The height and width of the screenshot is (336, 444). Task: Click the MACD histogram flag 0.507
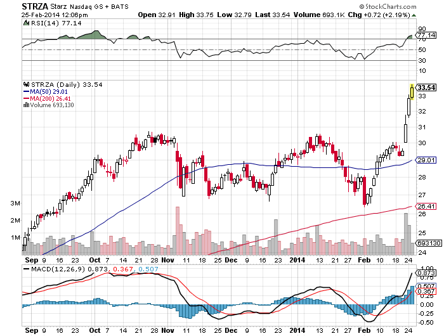click(426, 286)
